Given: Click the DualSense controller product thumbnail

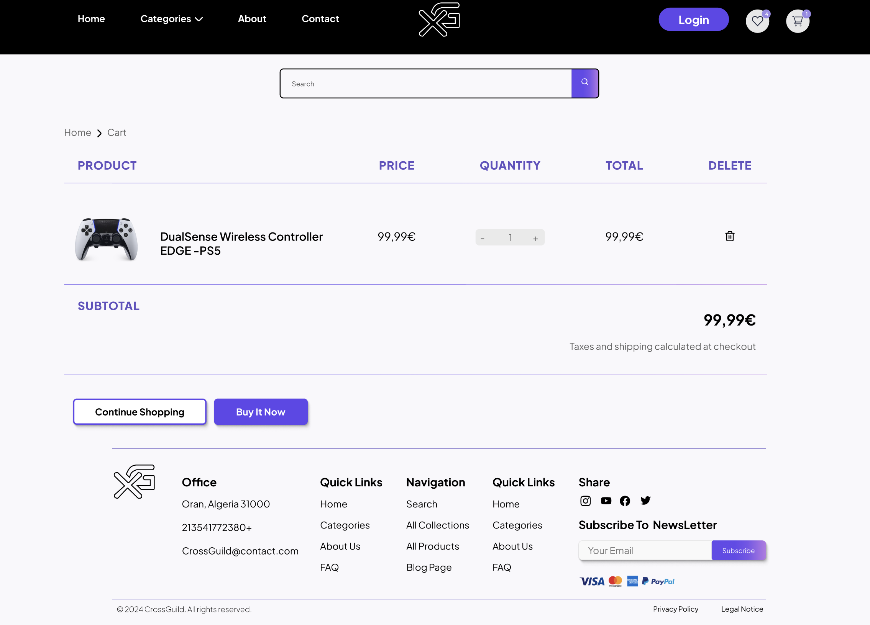Looking at the screenshot, I should pyautogui.click(x=106, y=239).
